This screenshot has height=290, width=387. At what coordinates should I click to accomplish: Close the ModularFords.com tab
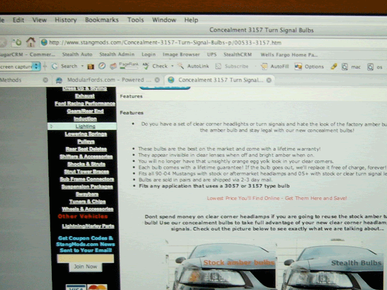click(157, 80)
